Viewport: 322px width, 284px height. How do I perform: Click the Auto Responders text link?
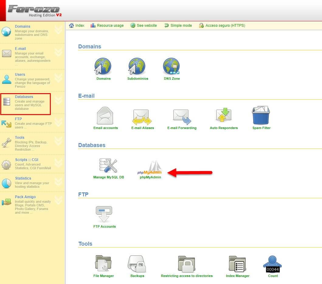[223, 128]
